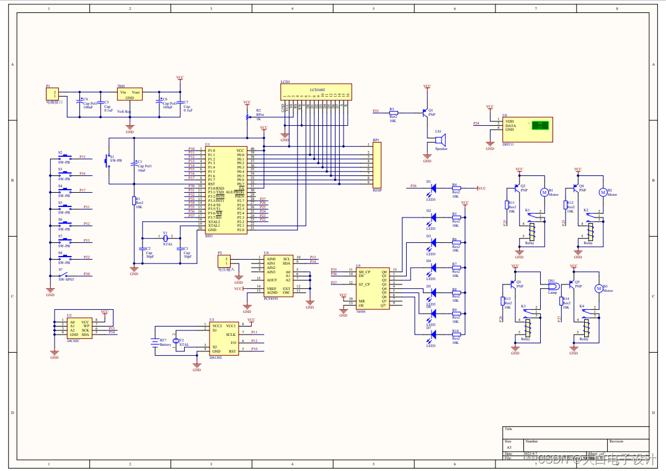The width and height of the screenshot is (666, 471).
Task: Select the R1 10K resistor below C1
Action: click(134, 201)
